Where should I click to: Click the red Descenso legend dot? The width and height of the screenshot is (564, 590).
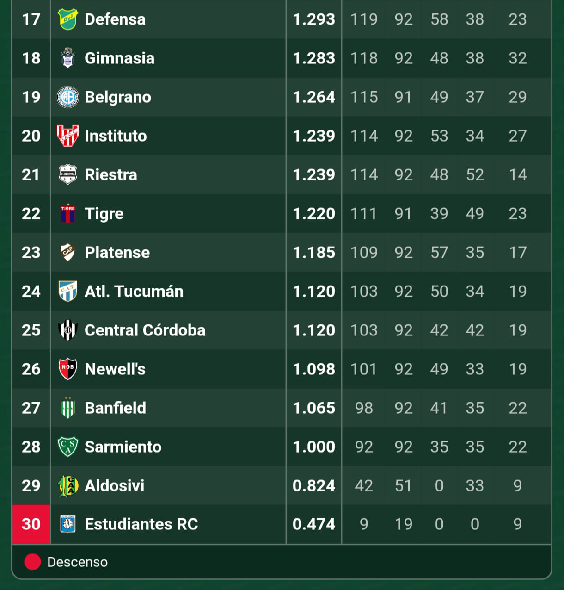click(32, 562)
